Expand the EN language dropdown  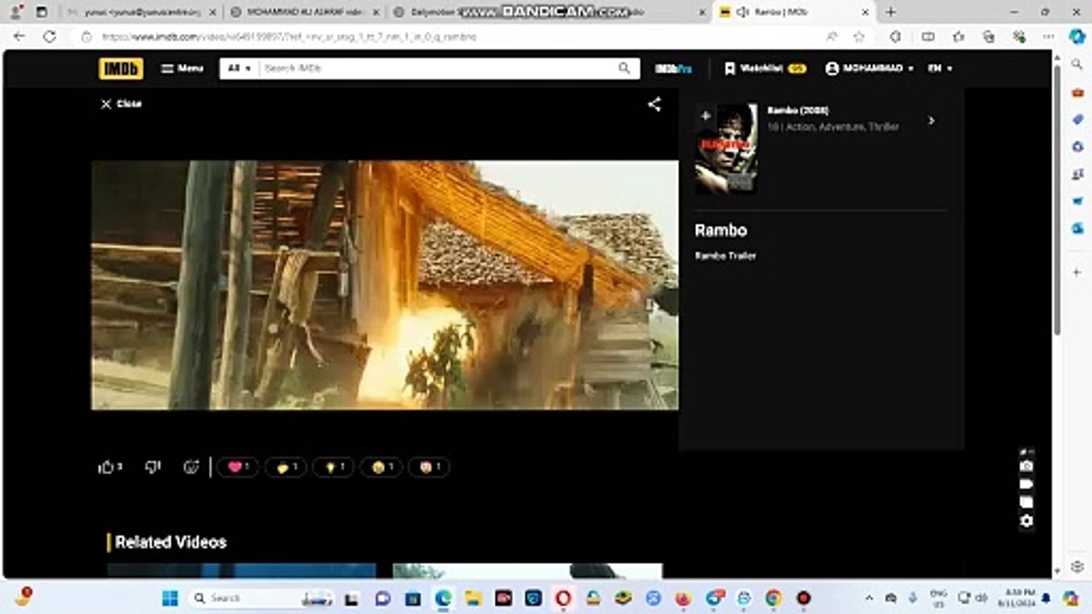point(940,68)
